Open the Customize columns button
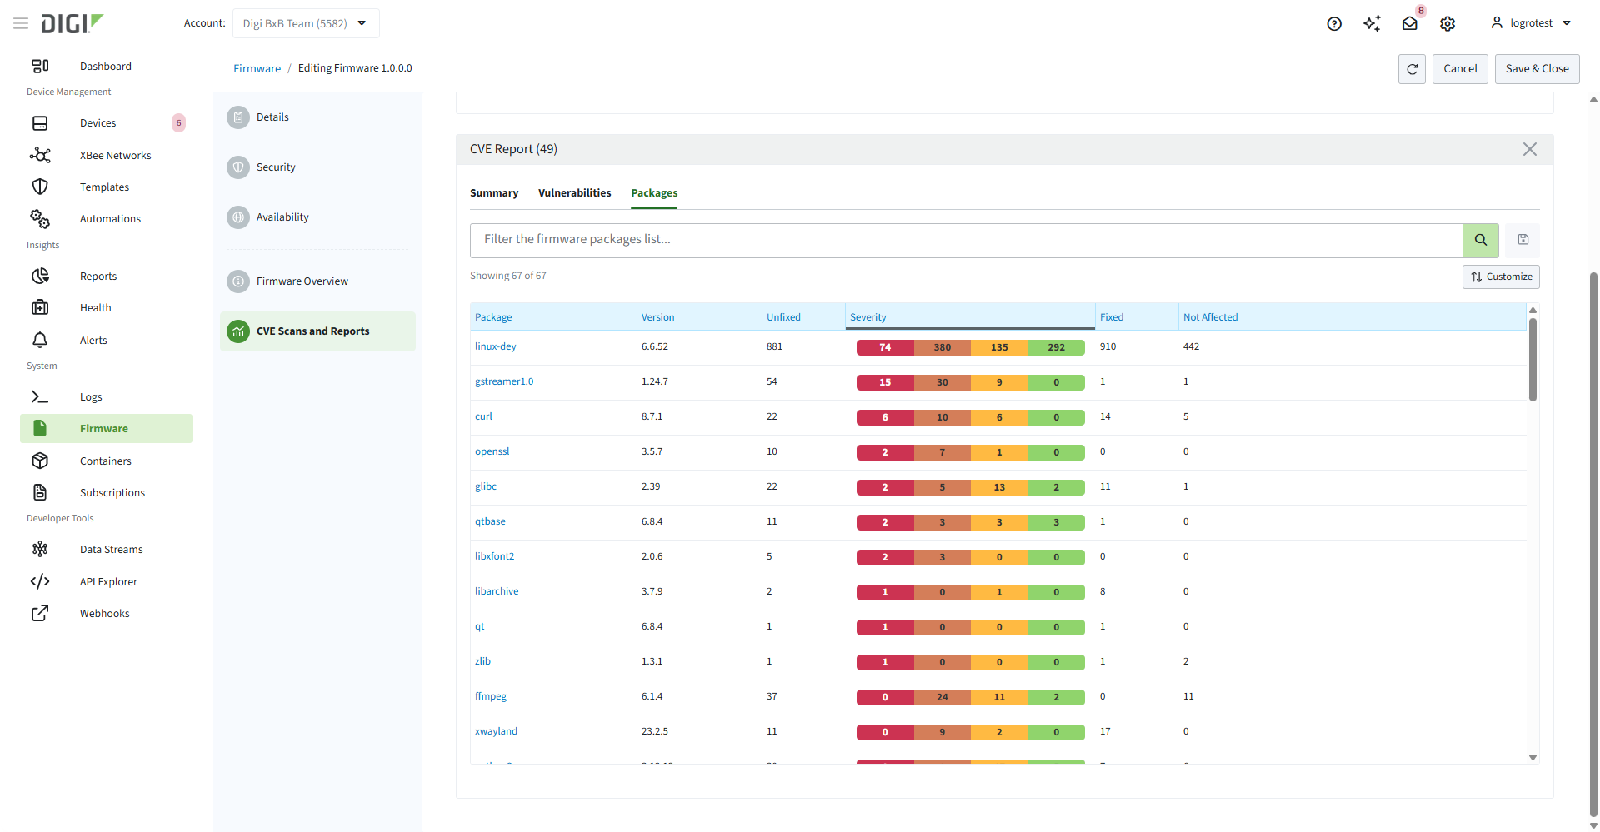1600x832 pixels. coord(1501,277)
